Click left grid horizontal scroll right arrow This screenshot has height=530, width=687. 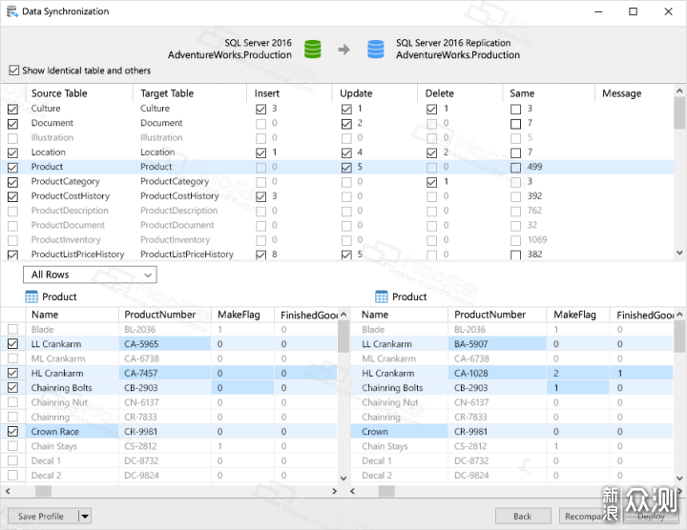[x=334, y=491]
